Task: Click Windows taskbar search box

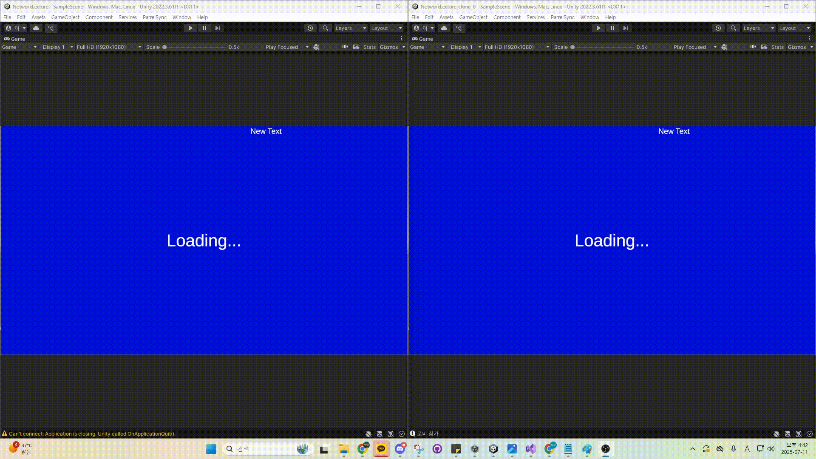Action: (x=263, y=449)
